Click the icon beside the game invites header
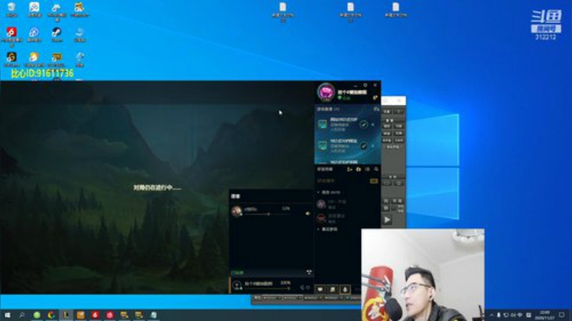 coord(376,109)
